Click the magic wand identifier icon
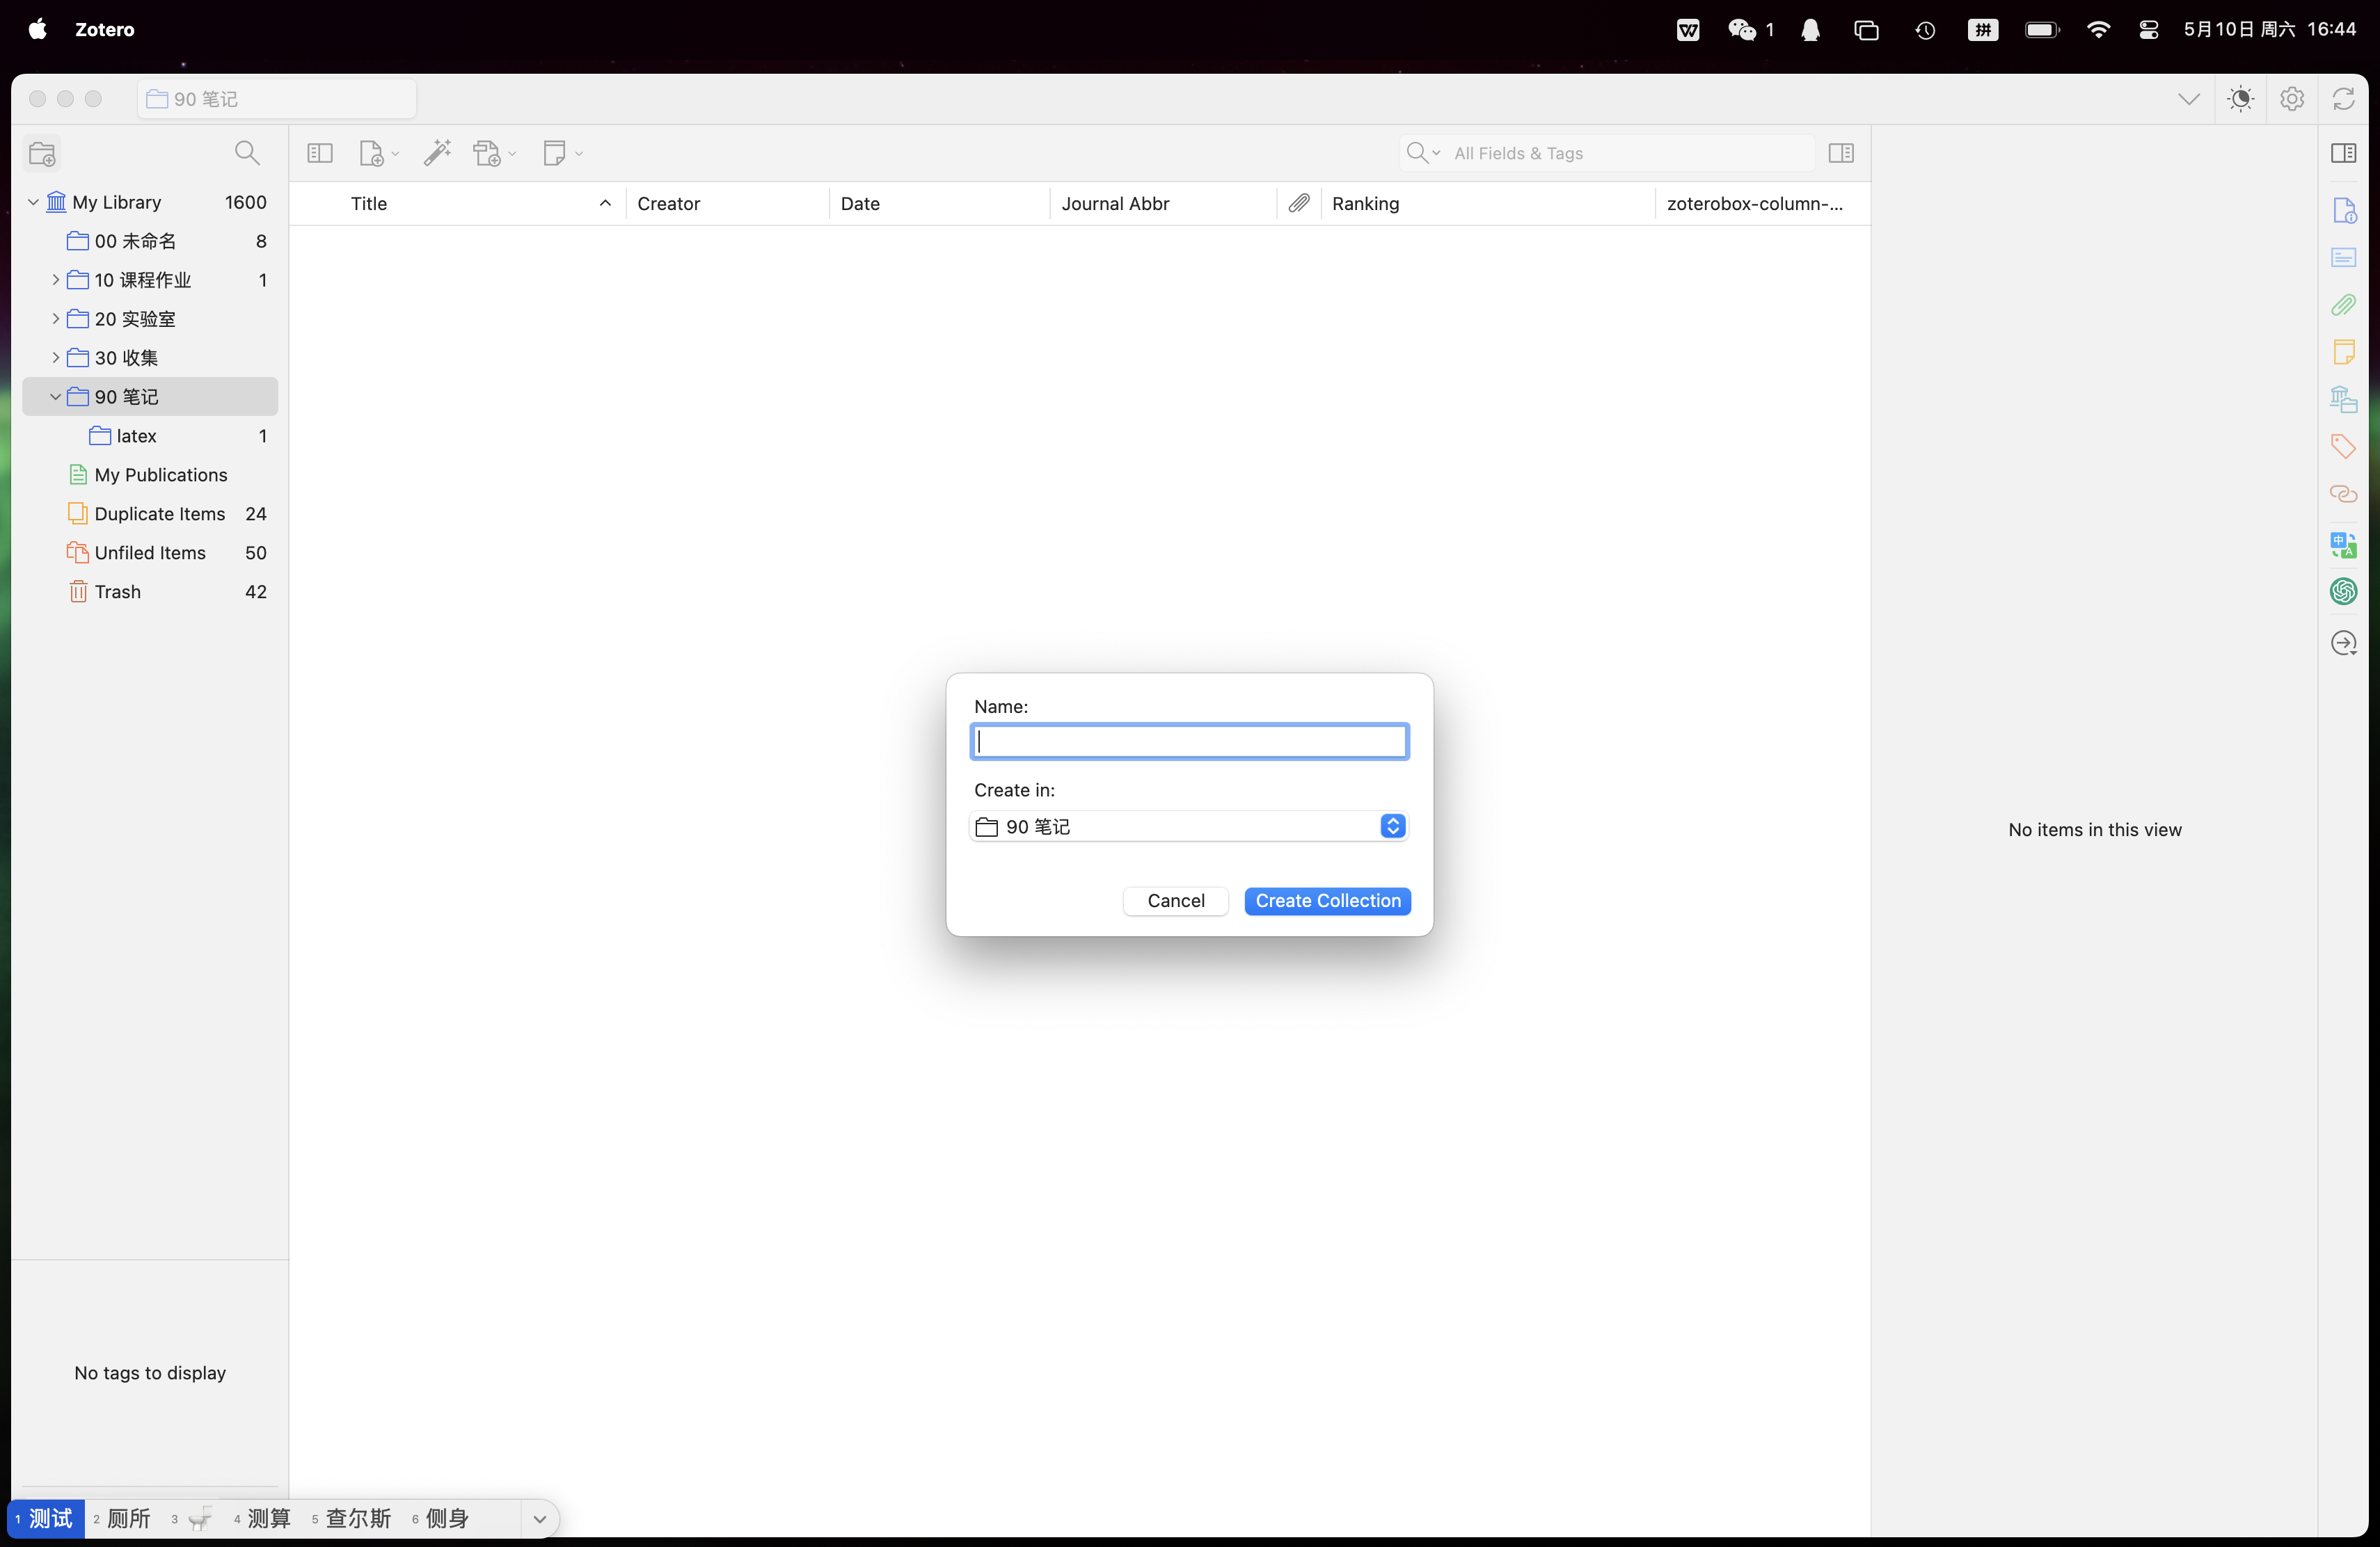Screen dimensions: 2380x1547 [x=437, y=153]
